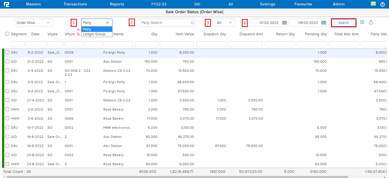Open the Transactions menu
Image resolution: width=389 pixels, height=178 pixels.
pos(75,4)
